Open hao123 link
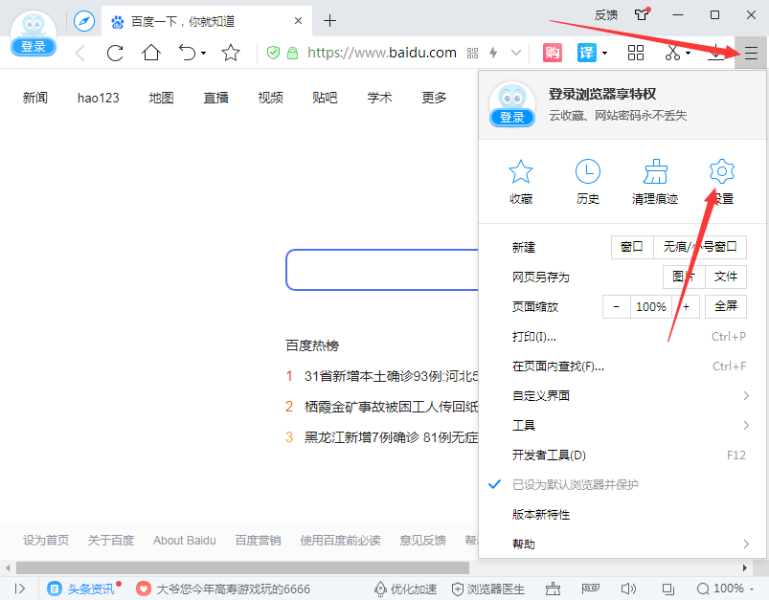Image resolution: width=769 pixels, height=600 pixels. (98, 98)
